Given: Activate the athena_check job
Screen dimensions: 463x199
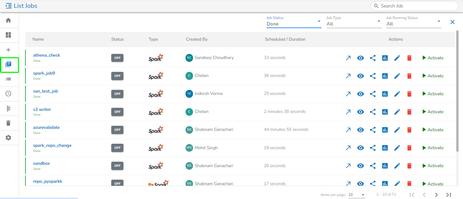Looking at the screenshot, I should (433, 58).
